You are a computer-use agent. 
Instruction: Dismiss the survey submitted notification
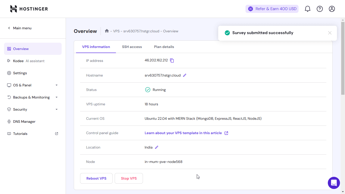tap(330, 33)
